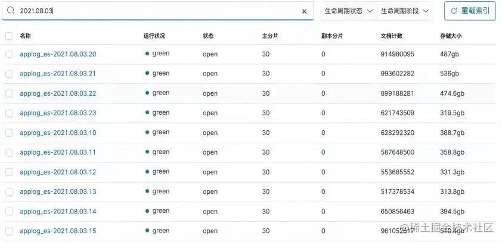Screen dimensions: 502x242
Task: Tick the applog_es-2021.08.03.12 row checkbox
Action: click(x=9, y=172)
